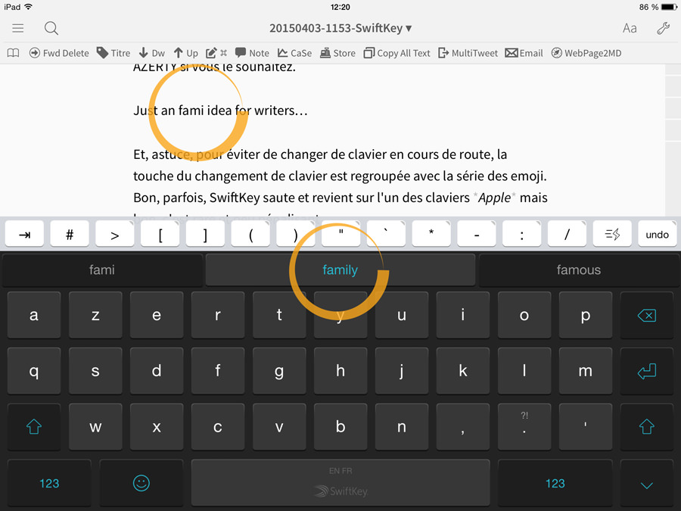Image resolution: width=681 pixels, height=511 pixels.
Task: Open the lightning actions list key
Action: coord(612,234)
